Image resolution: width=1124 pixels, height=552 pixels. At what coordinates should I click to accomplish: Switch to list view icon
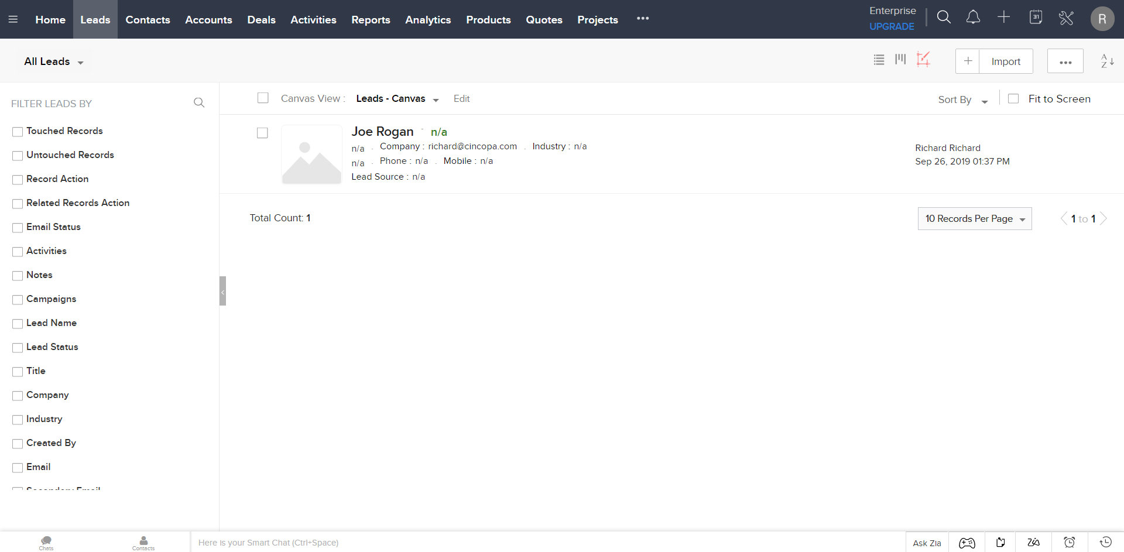click(879, 60)
